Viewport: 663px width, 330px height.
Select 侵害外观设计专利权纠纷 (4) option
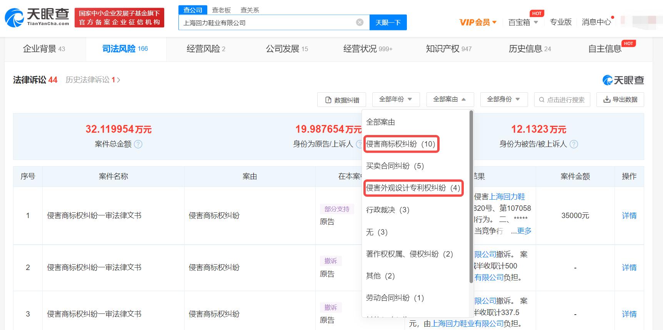click(413, 188)
